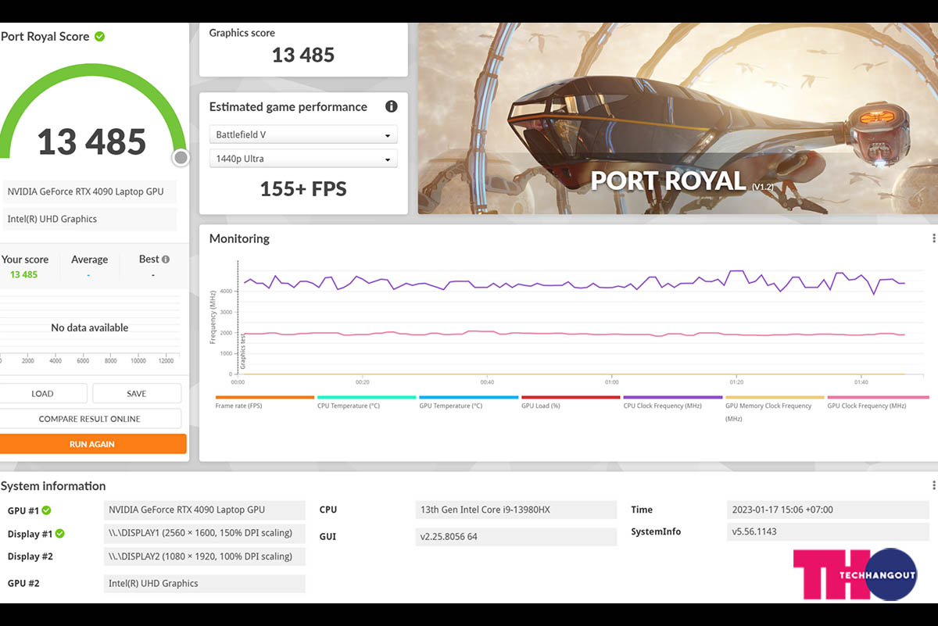Click the green check beside Port Royal Score
The height and width of the screenshot is (626, 938).
[99, 36]
